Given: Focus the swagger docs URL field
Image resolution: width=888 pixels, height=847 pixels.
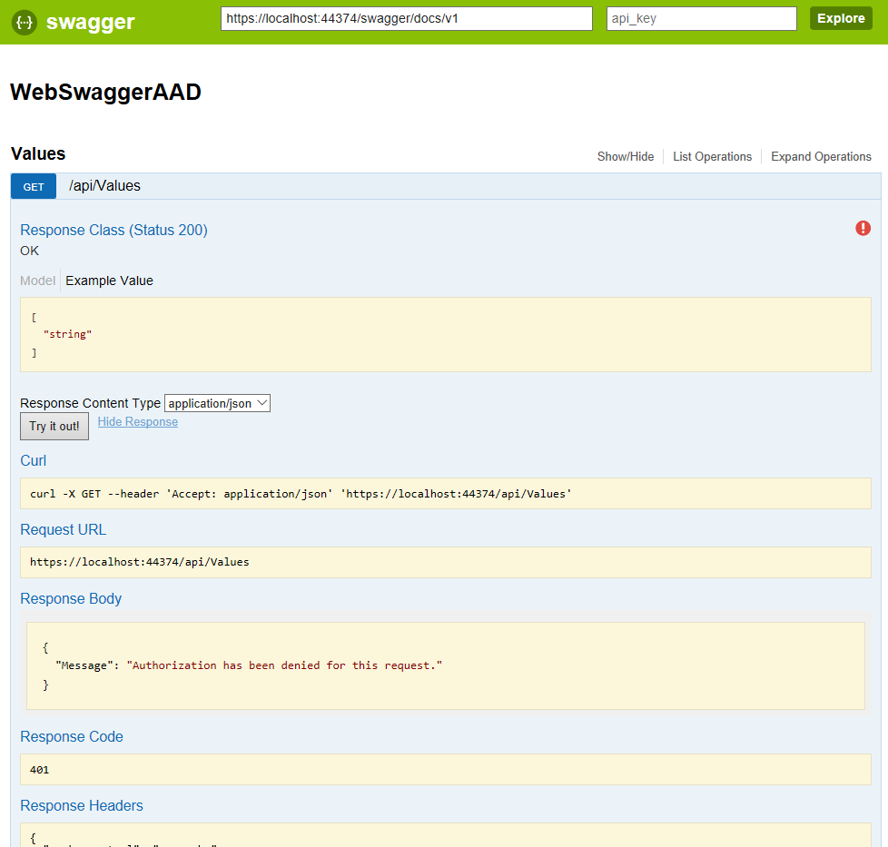Looking at the screenshot, I should [x=407, y=19].
